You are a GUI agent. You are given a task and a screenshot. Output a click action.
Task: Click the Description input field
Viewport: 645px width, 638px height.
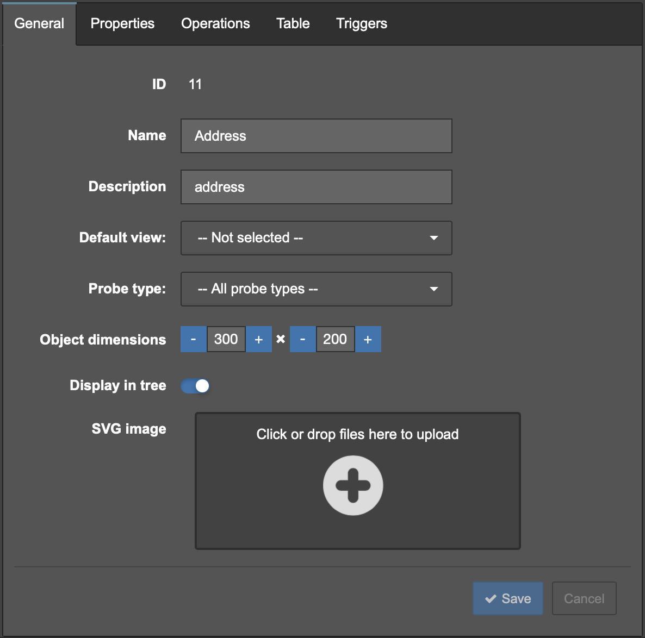click(x=317, y=187)
